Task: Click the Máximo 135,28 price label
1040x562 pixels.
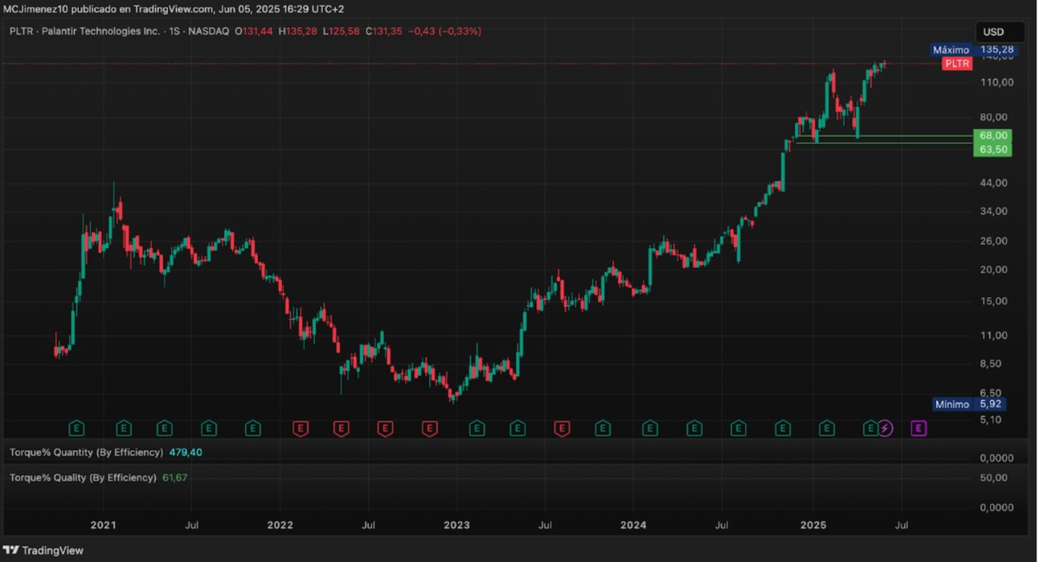Action: [972, 50]
